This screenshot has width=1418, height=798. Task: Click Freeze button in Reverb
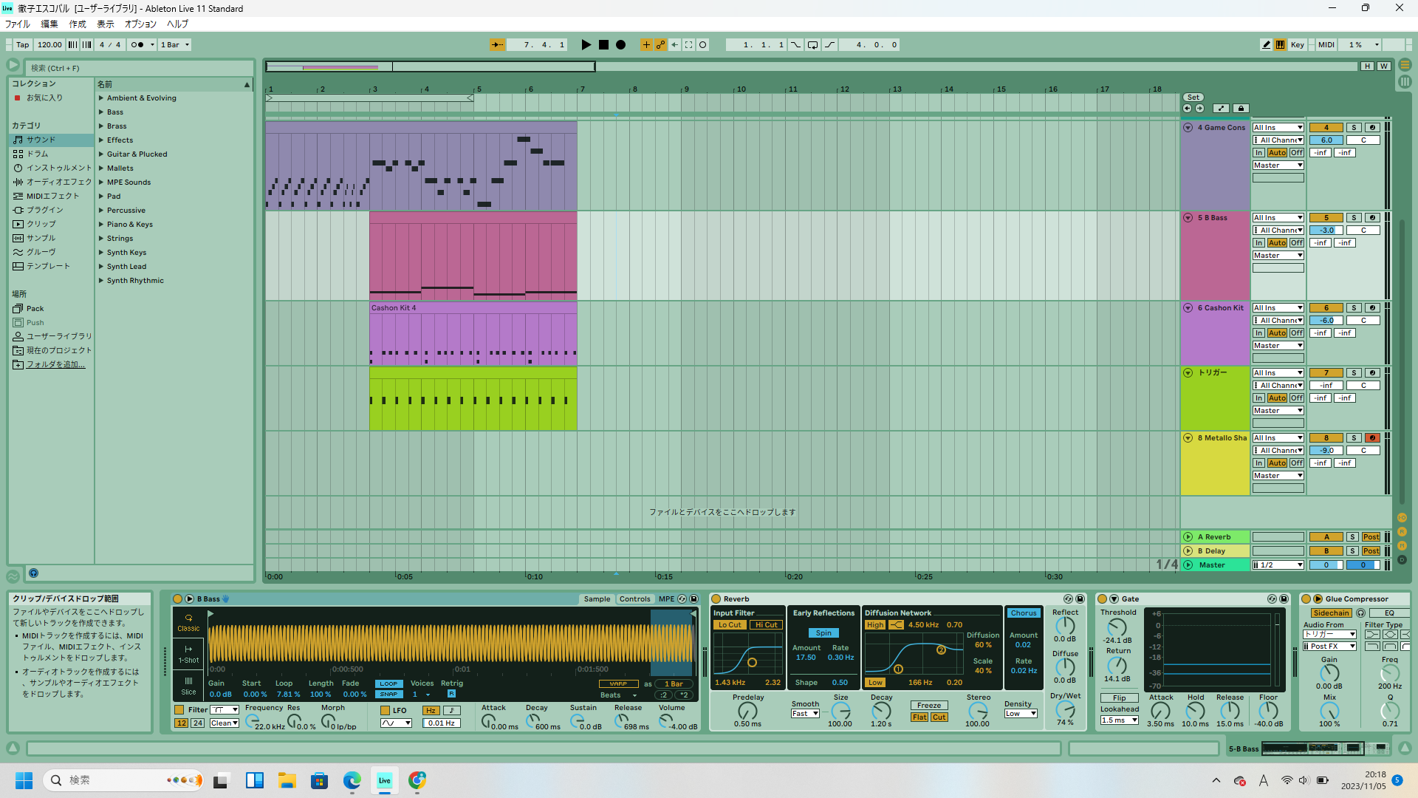click(x=929, y=706)
